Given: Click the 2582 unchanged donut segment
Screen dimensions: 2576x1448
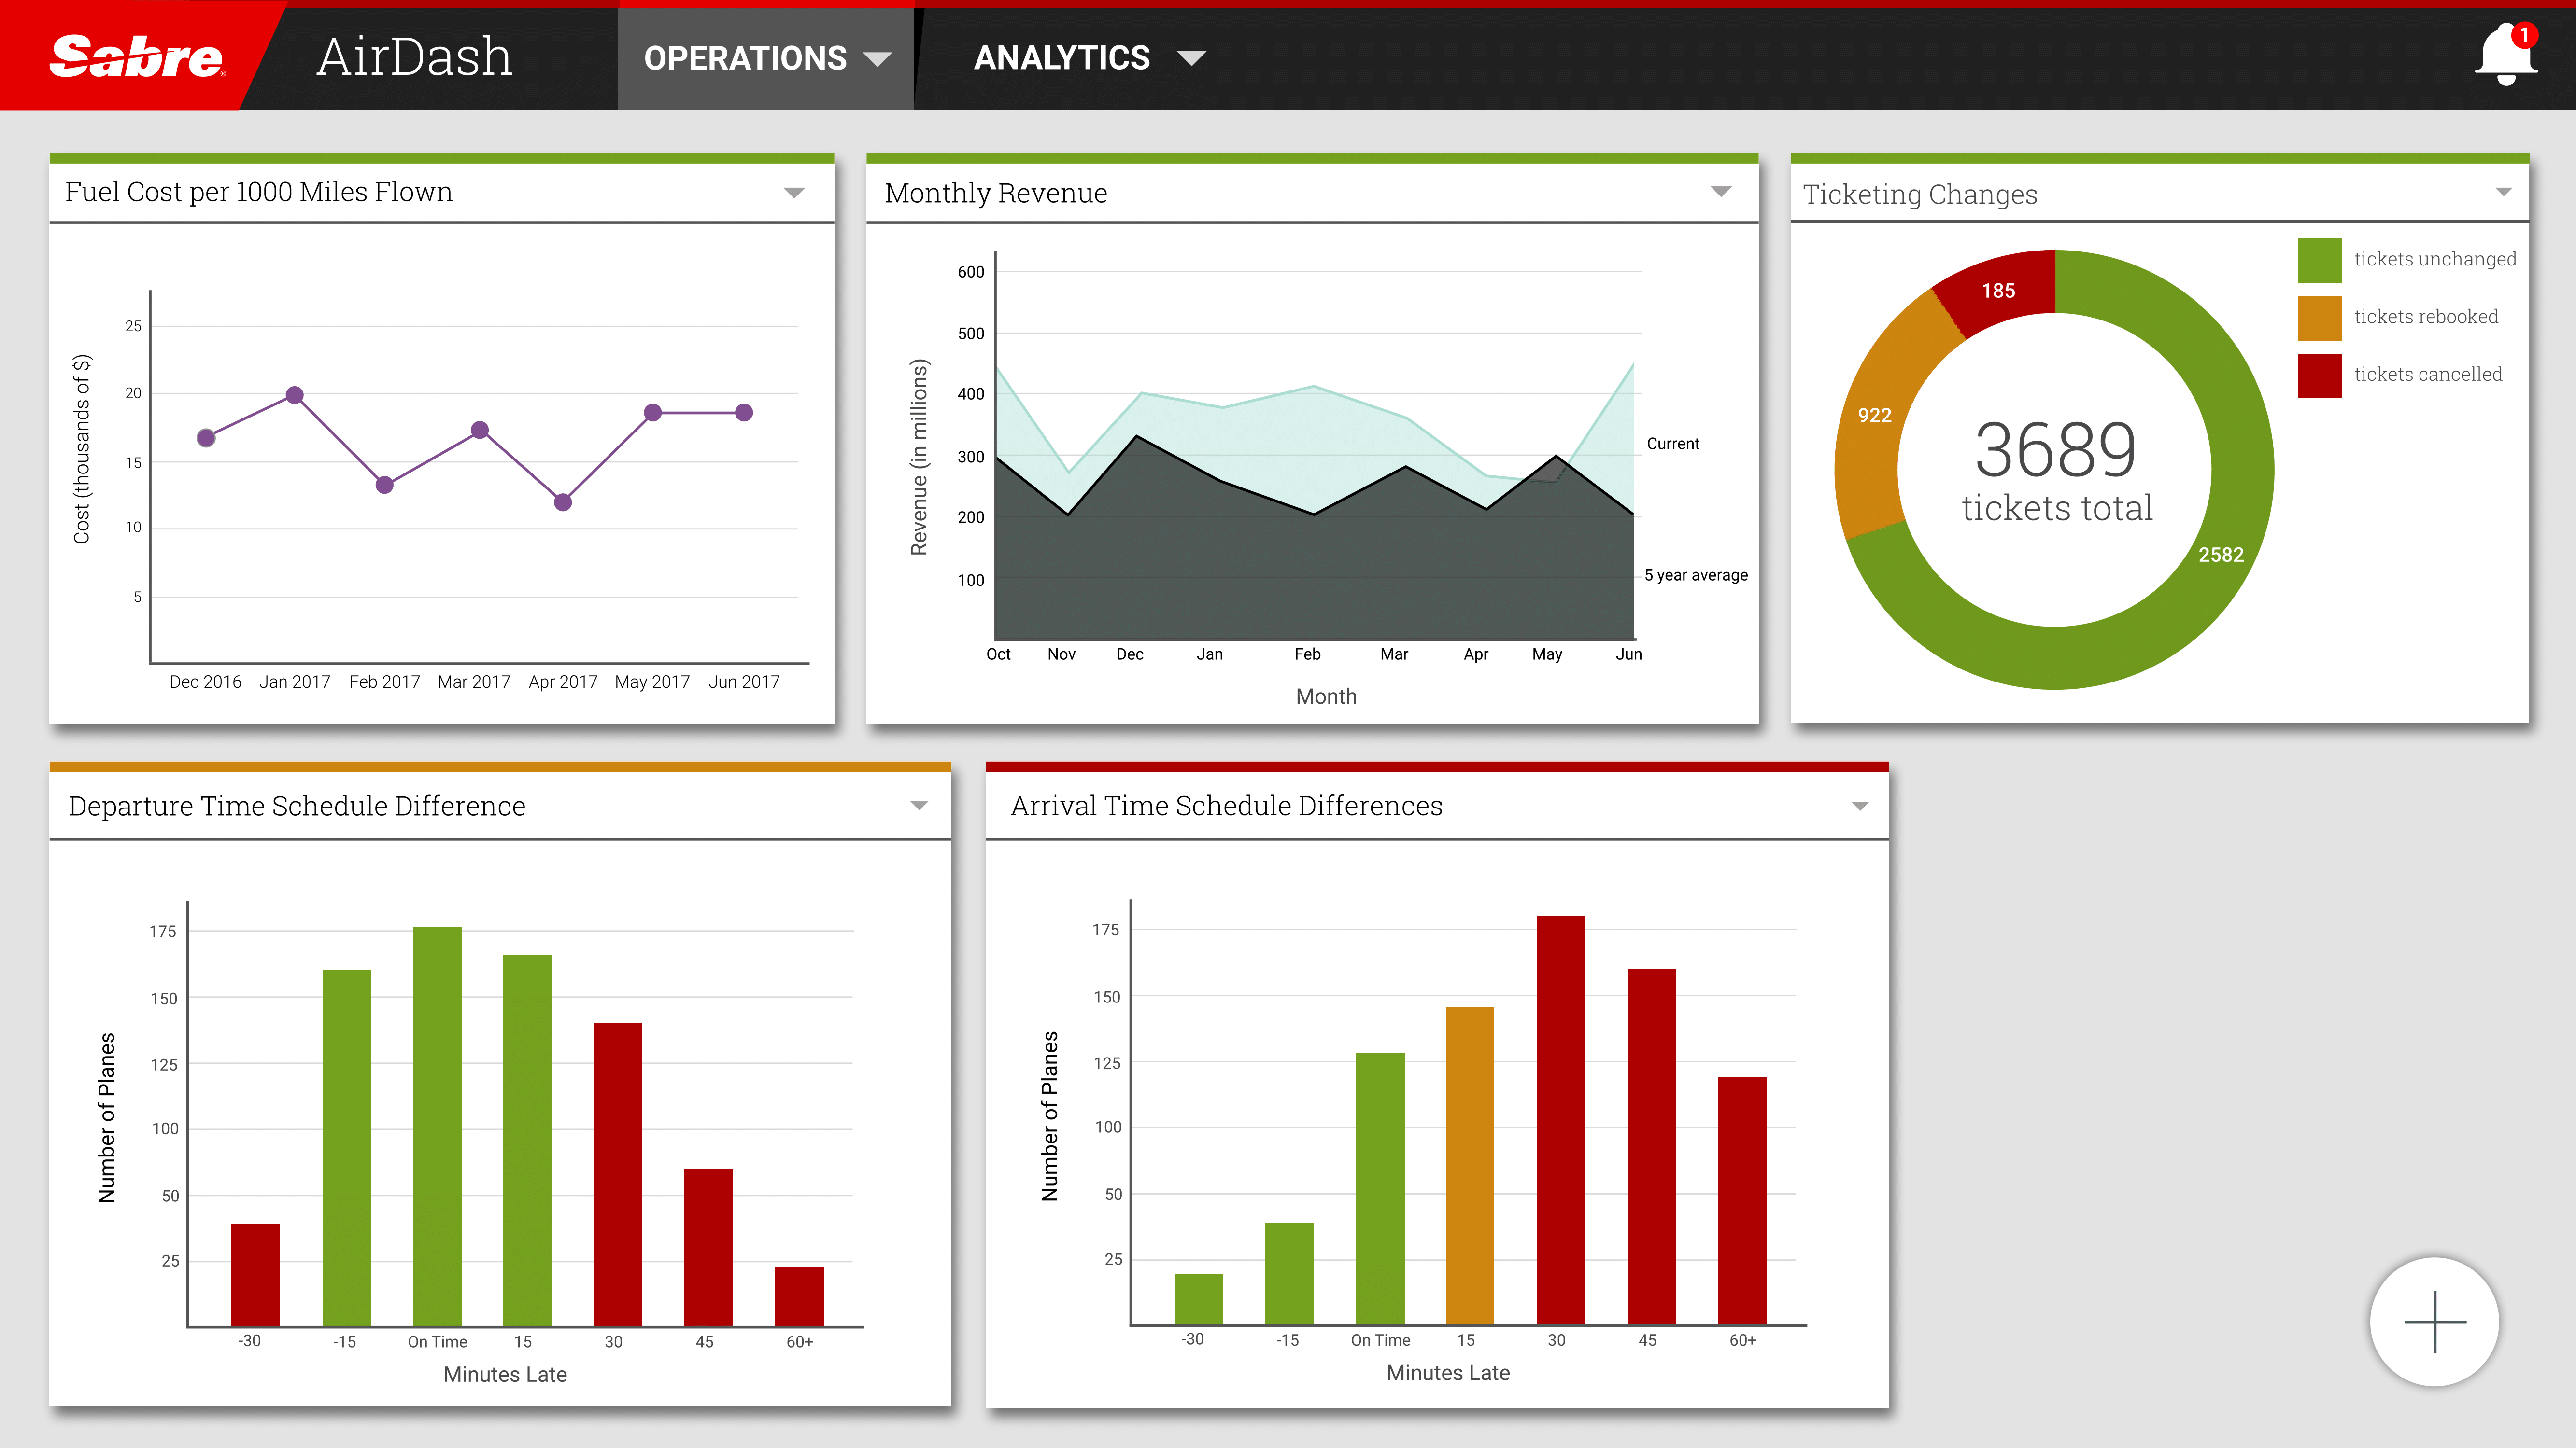Looking at the screenshot, I should click(2221, 555).
